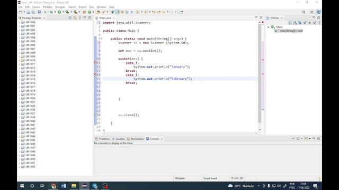Image resolution: width=339 pixels, height=190 pixels.
Task: Open Windows Start menu
Action: point(22,186)
